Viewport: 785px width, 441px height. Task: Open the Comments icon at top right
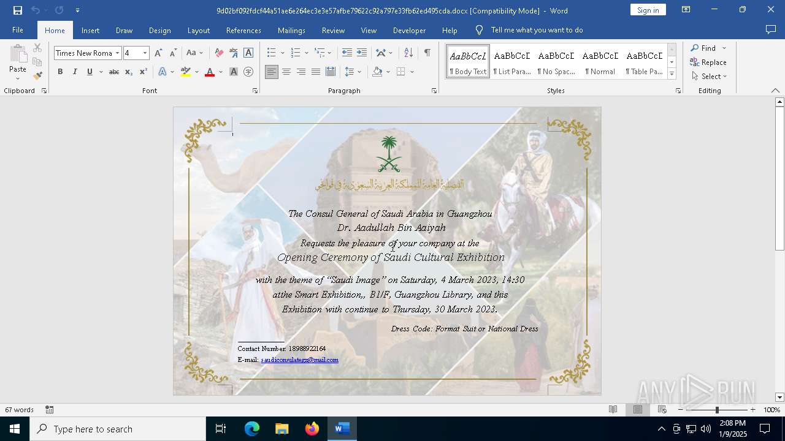(x=771, y=30)
